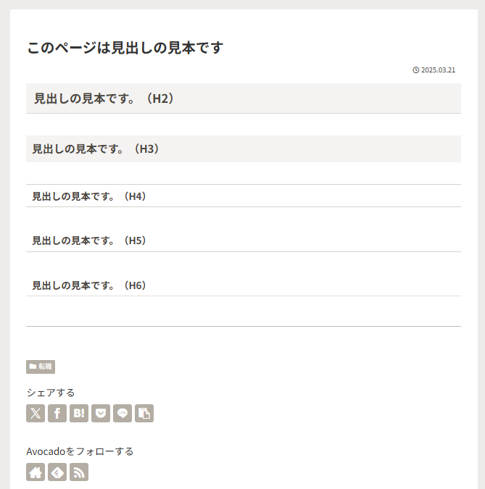Click the シェアする label
Image resolution: width=485 pixels, height=489 pixels.
tap(51, 393)
